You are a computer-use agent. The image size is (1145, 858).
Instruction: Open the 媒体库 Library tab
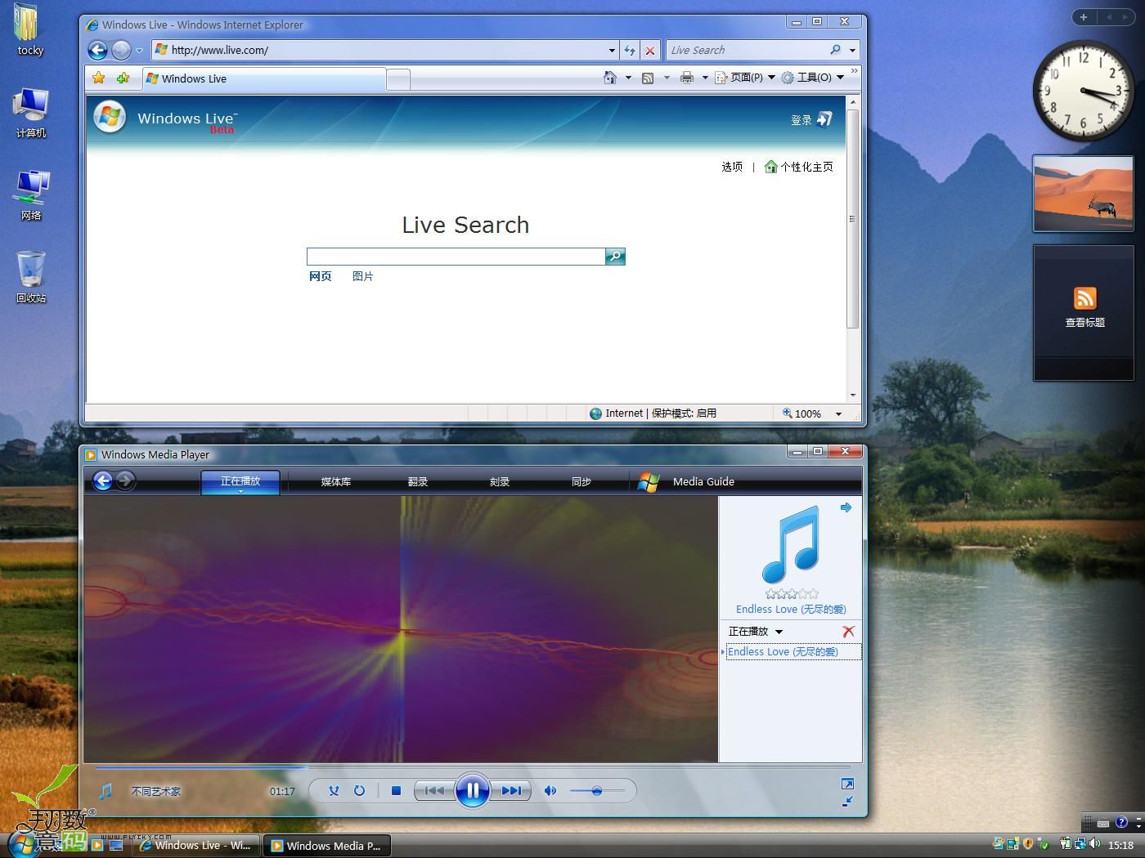click(x=336, y=481)
